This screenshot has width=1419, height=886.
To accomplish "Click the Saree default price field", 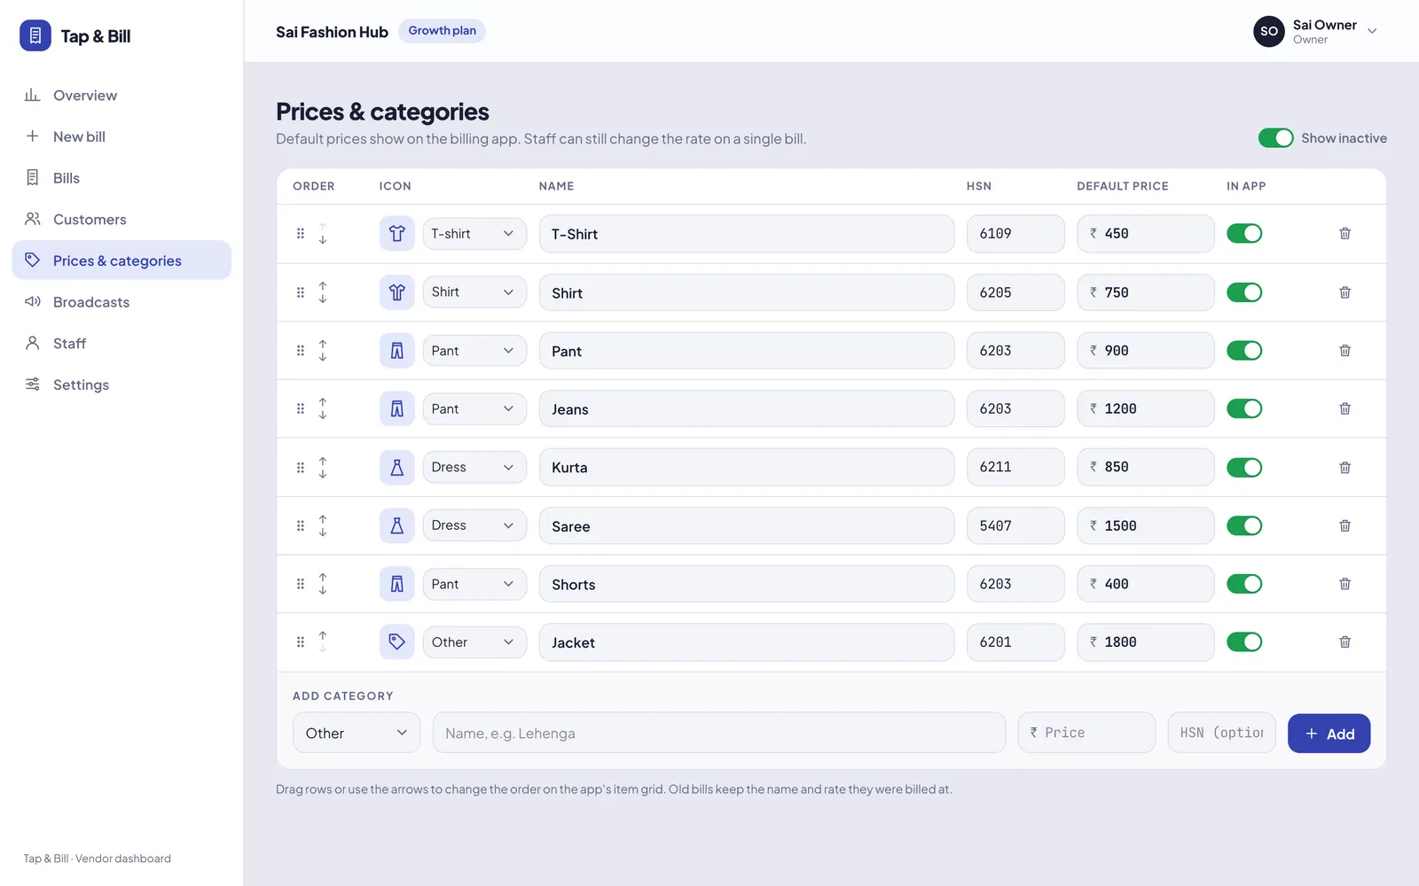I will pyautogui.click(x=1145, y=525).
